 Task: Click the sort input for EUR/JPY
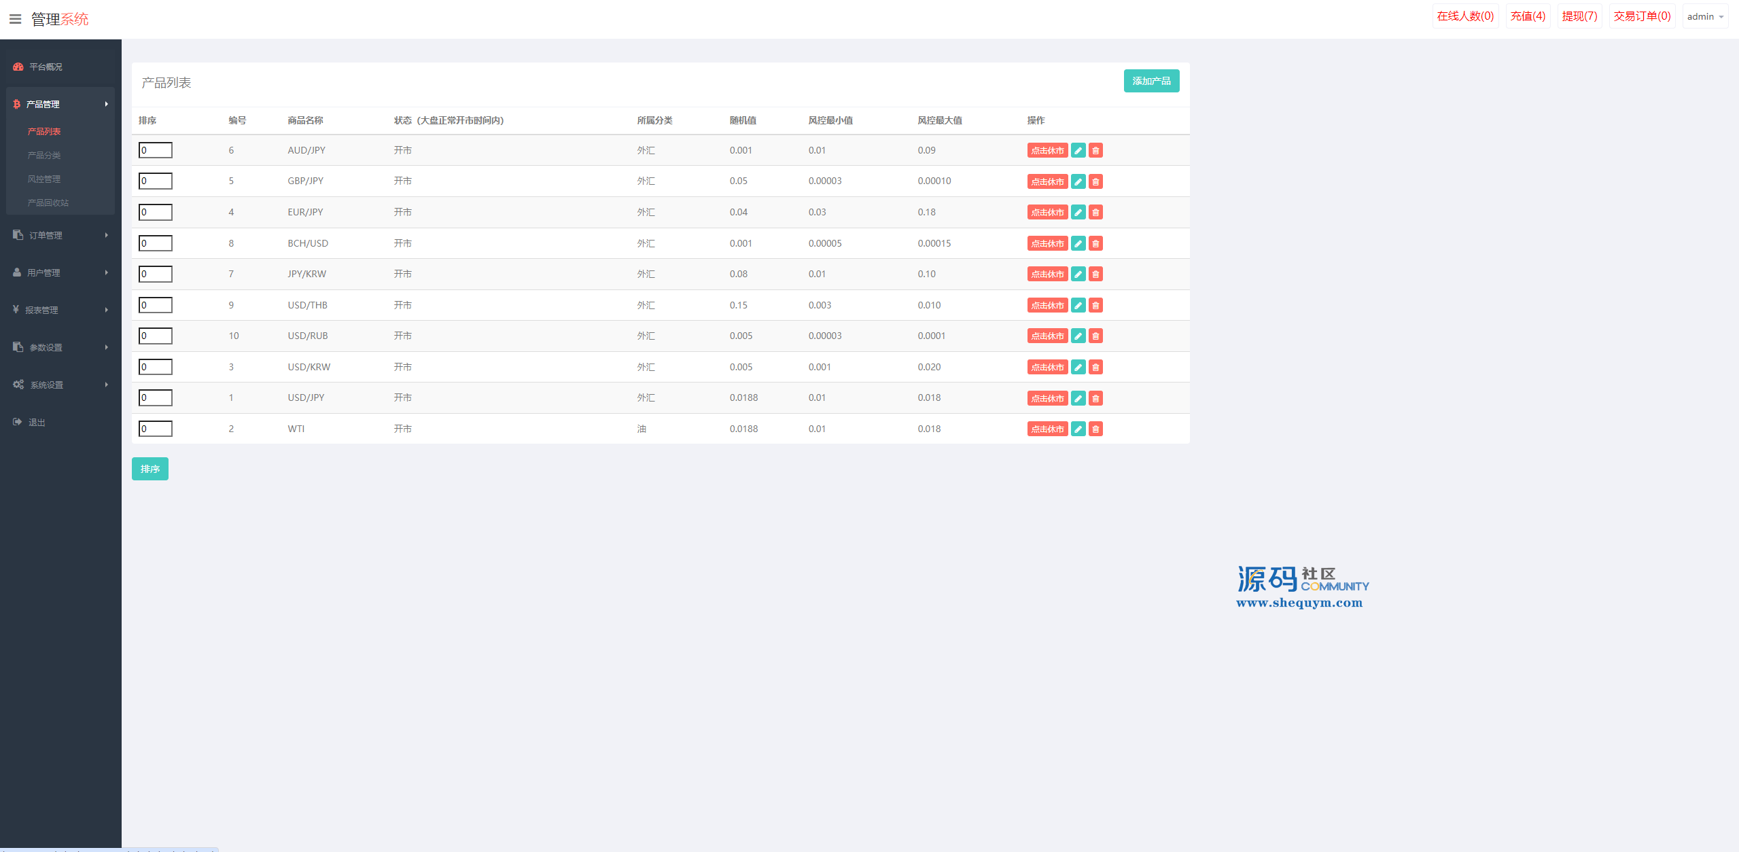(x=156, y=212)
